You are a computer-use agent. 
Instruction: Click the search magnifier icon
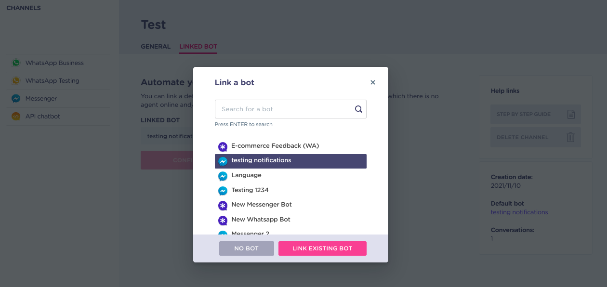(358, 109)
